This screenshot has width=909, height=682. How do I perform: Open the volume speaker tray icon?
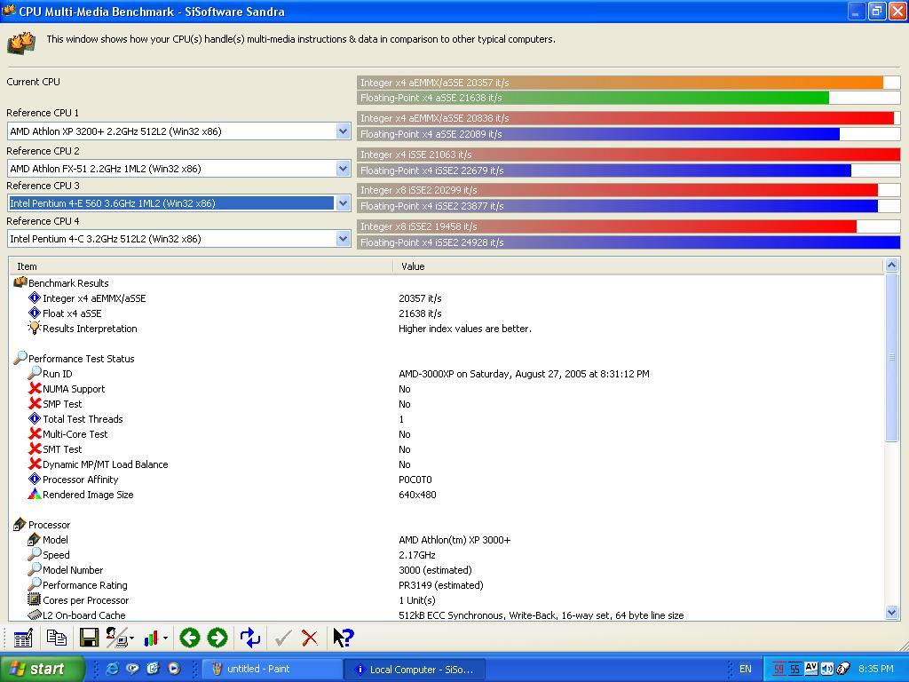point(827,669)
